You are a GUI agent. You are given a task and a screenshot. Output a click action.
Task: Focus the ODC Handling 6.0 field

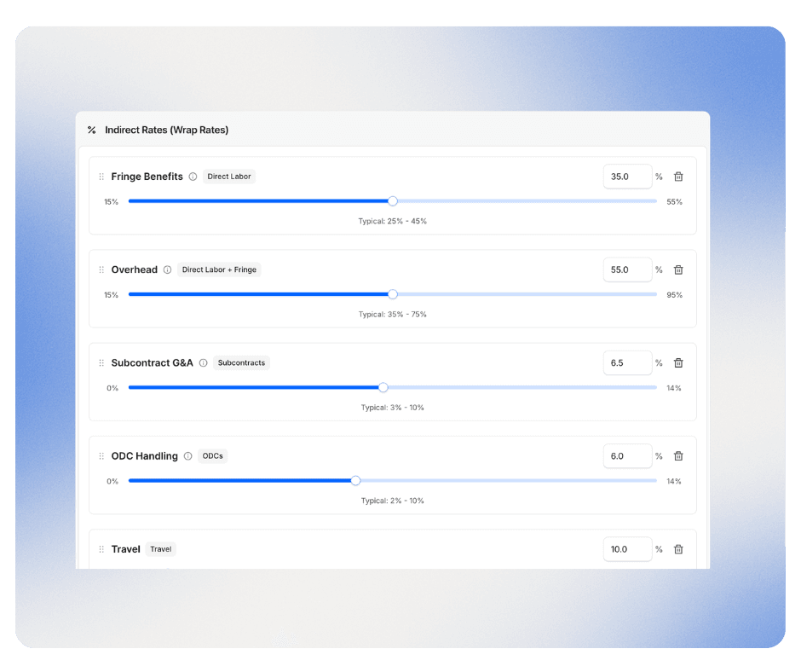pyautogui.click(x=627, y=455)
